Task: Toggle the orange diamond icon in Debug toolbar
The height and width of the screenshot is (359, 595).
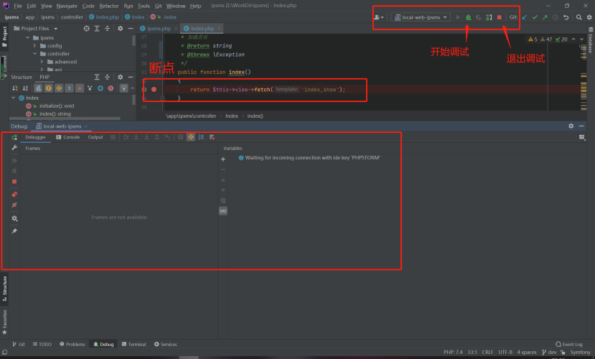Action: (x=191, y=137)
